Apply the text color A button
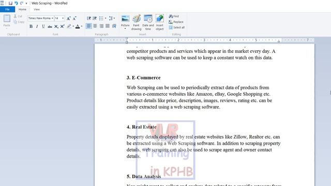 coord(78,26)
